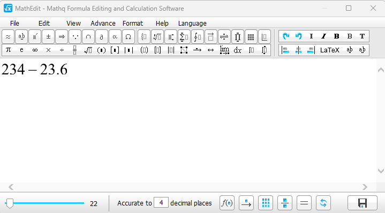Click the undo arrow icon

point(299,36)
